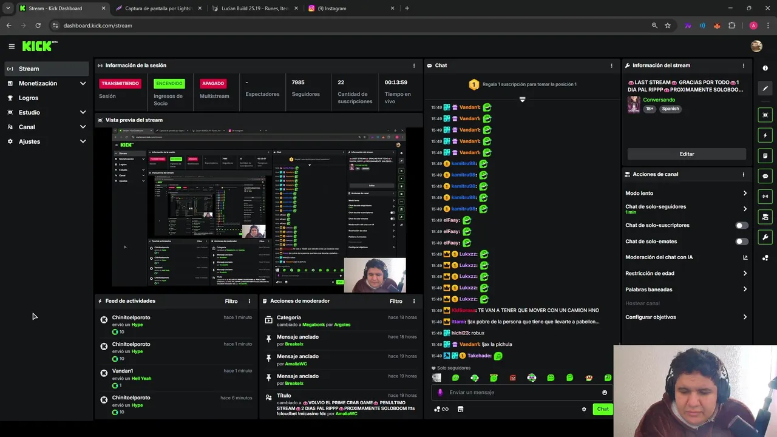Collapse chat pinned banner arrow
The width and height of the screenshot is (777, 437).
(522, 99)
